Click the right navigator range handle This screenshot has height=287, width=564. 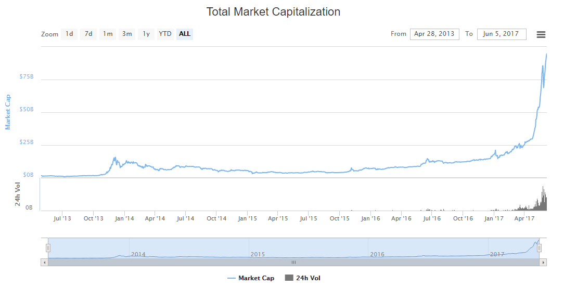point(540,248)
